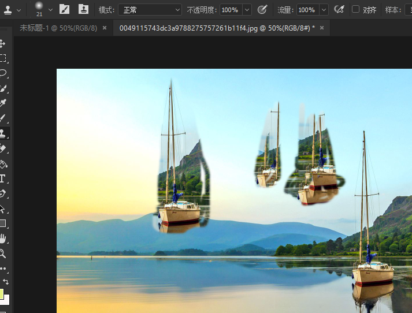
Task: Close the 未标题-1 document tab
Action: [x=105, y=28]
